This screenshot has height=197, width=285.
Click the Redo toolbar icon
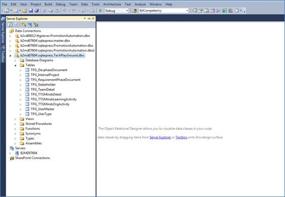[x=74, y=11]
